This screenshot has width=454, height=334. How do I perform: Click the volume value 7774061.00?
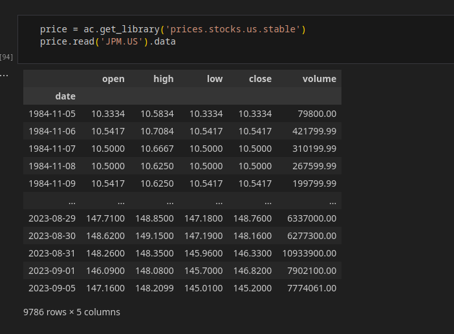[312, 288]
